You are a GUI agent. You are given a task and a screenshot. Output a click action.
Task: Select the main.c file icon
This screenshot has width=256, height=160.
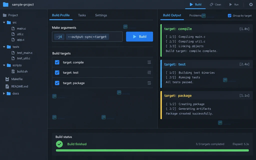(13, 28)
